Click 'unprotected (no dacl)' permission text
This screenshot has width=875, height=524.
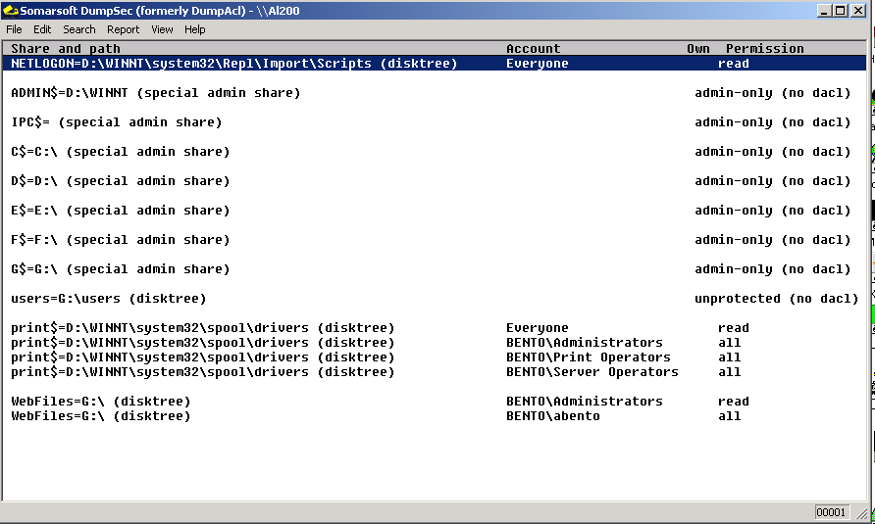click(x=776, y=299)
